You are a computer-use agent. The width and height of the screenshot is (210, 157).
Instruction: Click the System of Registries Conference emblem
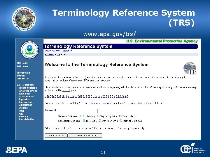coord(24,19)
